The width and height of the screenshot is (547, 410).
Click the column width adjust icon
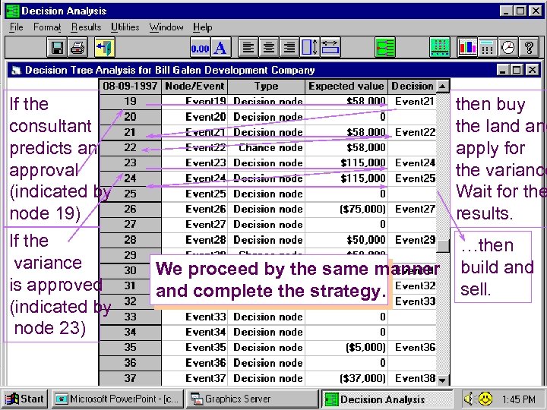pos(330,47)
